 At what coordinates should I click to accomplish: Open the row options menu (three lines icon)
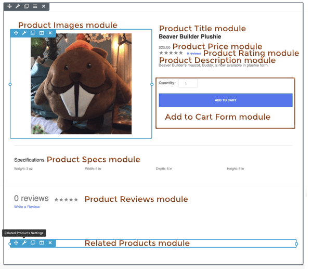click(35, 6)
